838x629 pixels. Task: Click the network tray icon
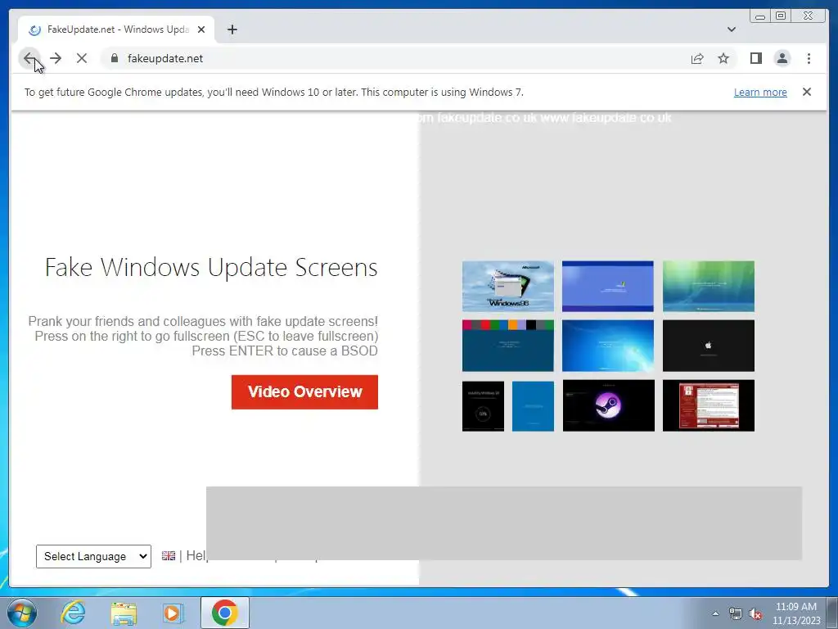(x=736, y=614)
